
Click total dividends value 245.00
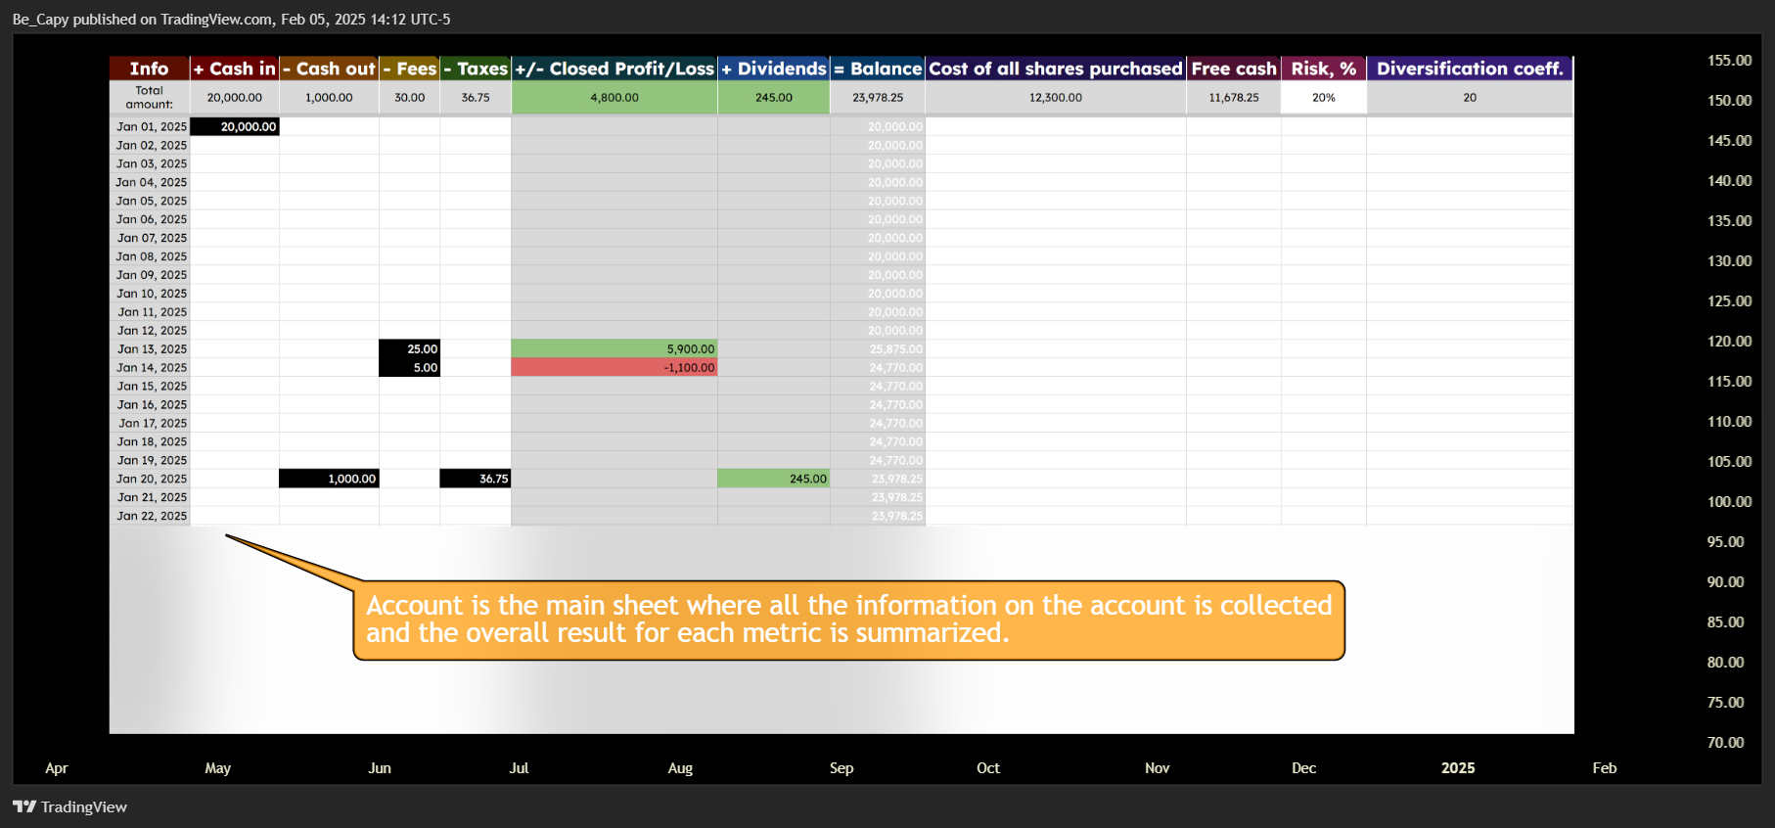click(774, 98)
